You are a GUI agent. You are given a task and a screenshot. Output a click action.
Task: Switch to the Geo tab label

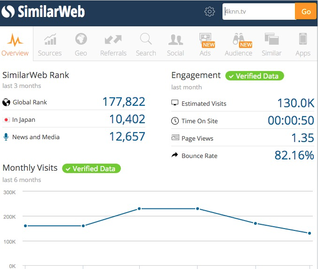(81, 53)
